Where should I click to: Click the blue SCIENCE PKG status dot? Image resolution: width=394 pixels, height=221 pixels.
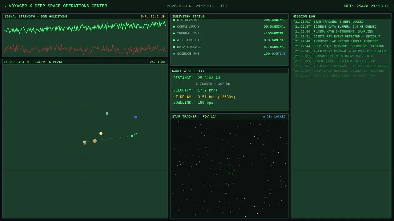point(174,54)
